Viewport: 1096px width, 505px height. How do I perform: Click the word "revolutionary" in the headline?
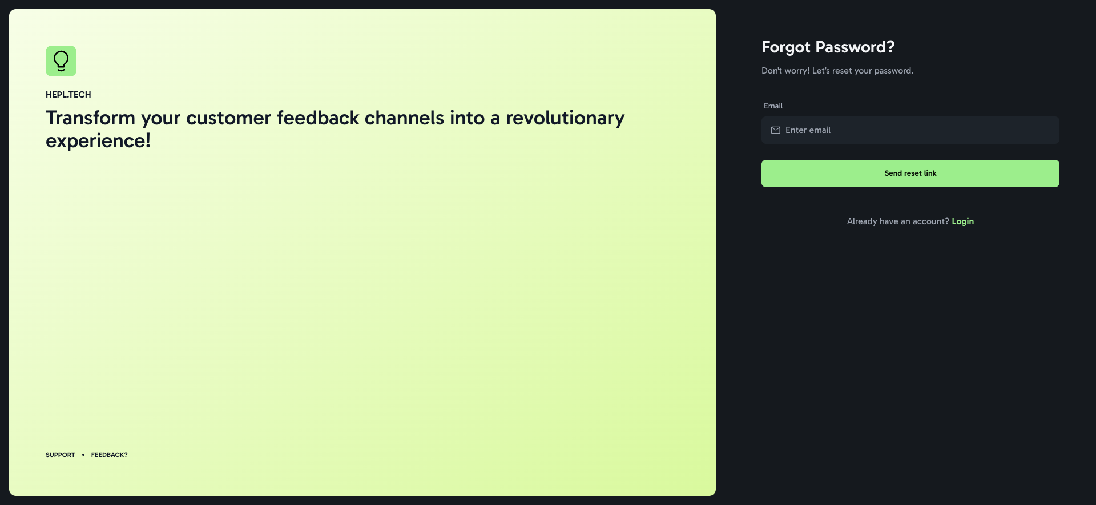565,118
